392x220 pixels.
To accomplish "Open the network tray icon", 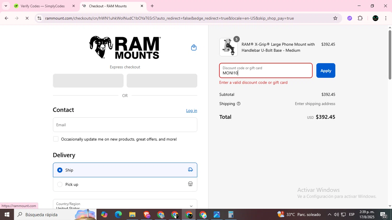I will pos(343,215).
